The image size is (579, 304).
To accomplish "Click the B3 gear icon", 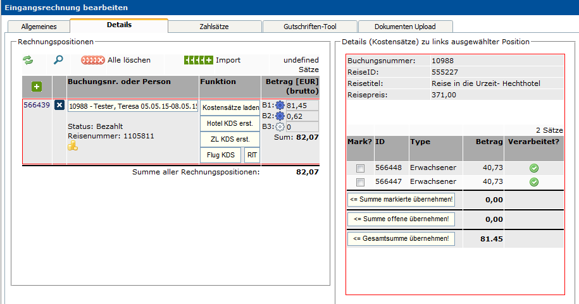I will tap(280, 126).
